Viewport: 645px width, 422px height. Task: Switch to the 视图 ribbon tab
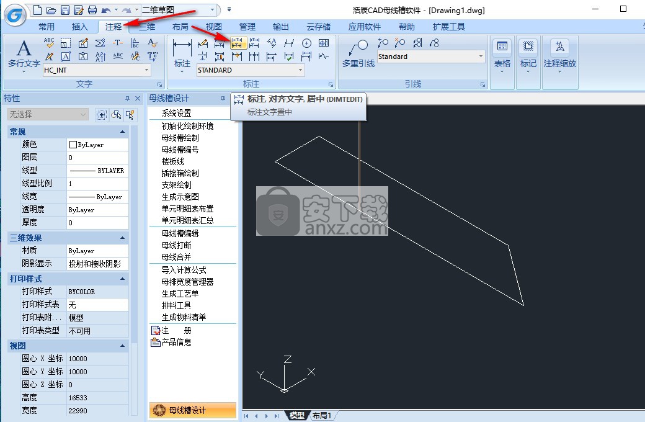pos(214,27)
